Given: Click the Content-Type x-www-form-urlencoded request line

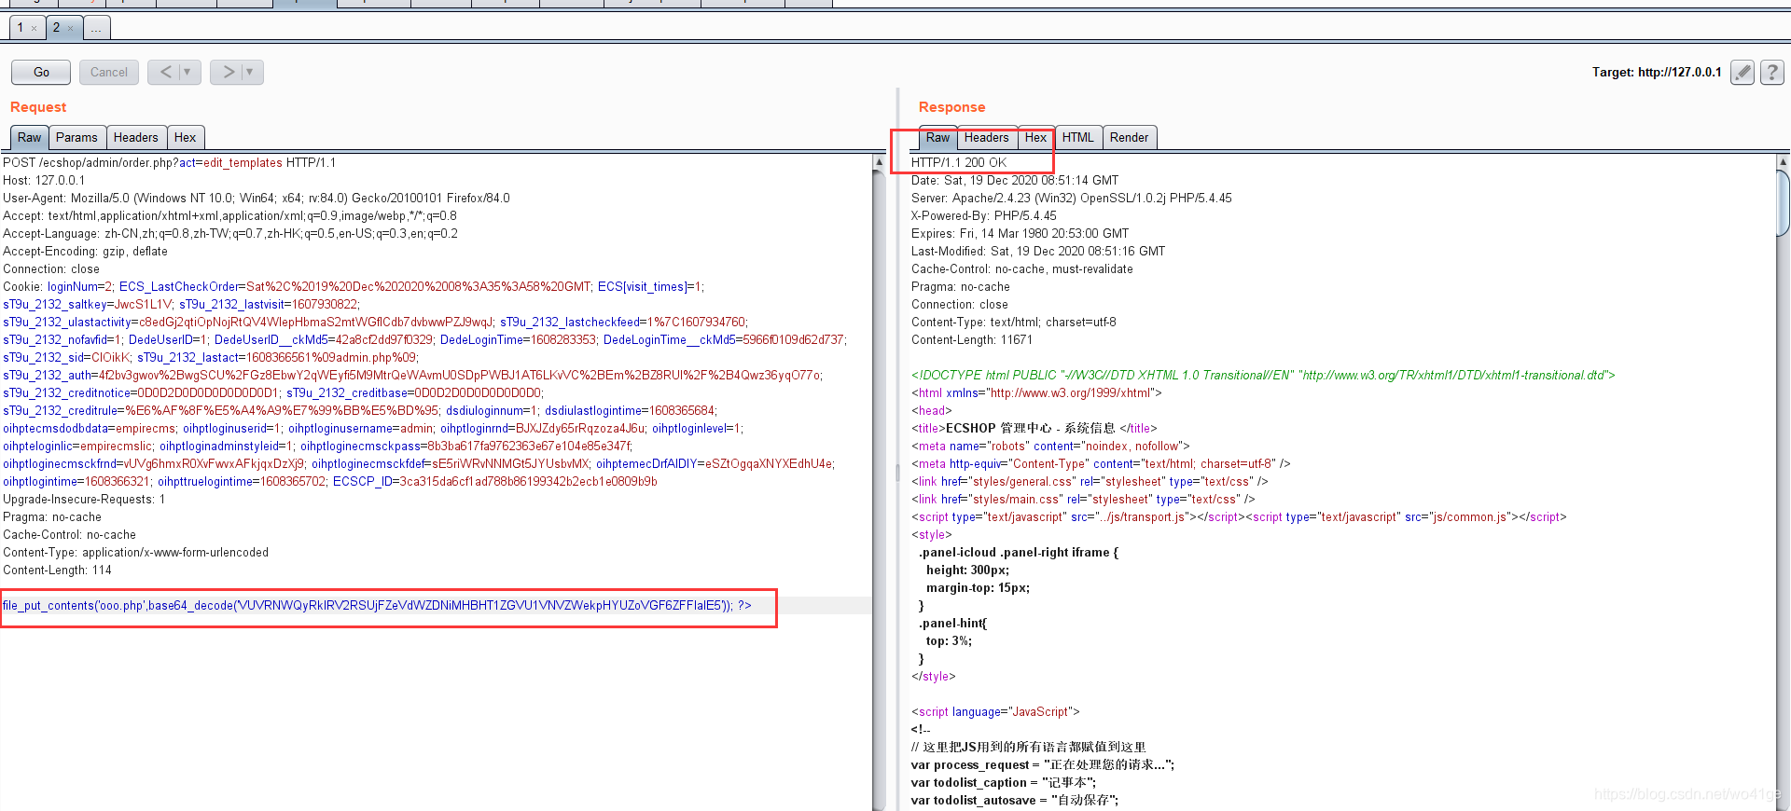Looking at the screenshot, I should (x=135, y=552).
